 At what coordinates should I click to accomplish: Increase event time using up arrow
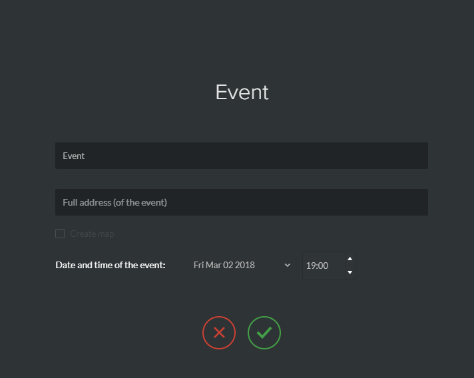(x=350, y=259)
